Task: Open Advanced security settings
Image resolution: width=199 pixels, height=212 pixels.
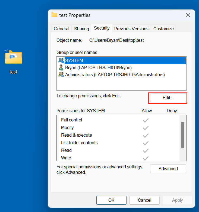Action: (168, 169)
